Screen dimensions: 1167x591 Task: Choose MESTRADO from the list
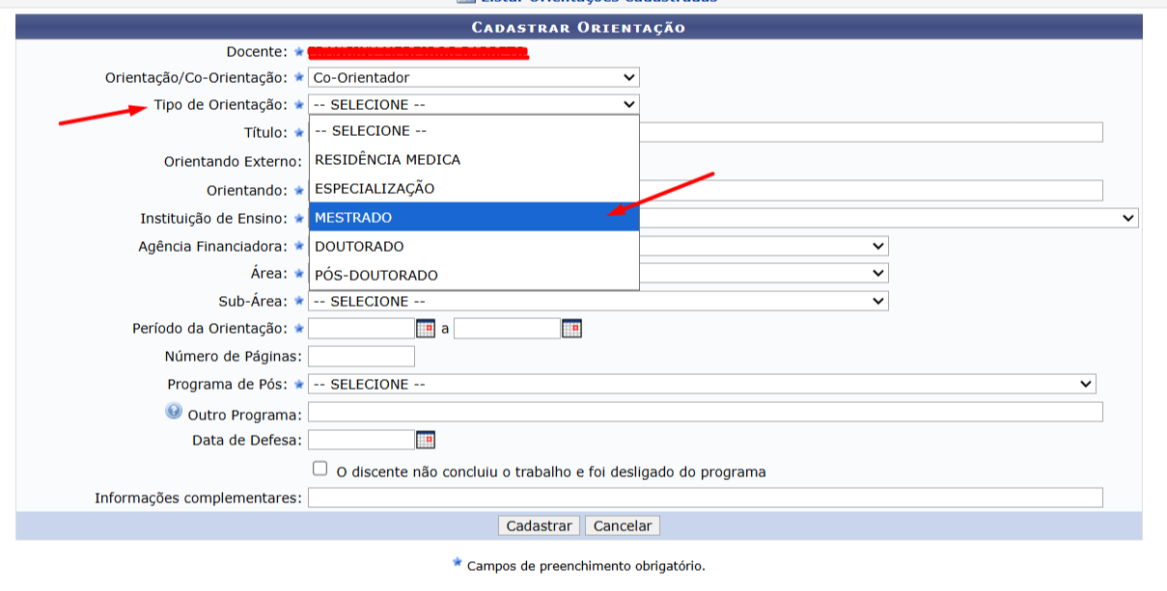coord(474,217)
